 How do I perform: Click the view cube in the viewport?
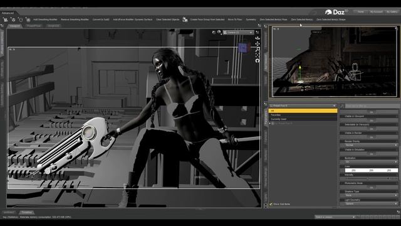point(244,48)
